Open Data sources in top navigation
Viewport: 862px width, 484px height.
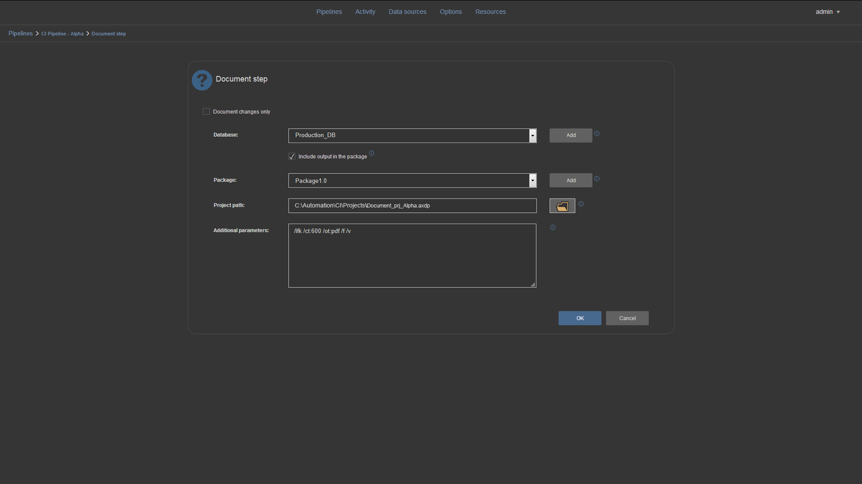tap(407, 12)
